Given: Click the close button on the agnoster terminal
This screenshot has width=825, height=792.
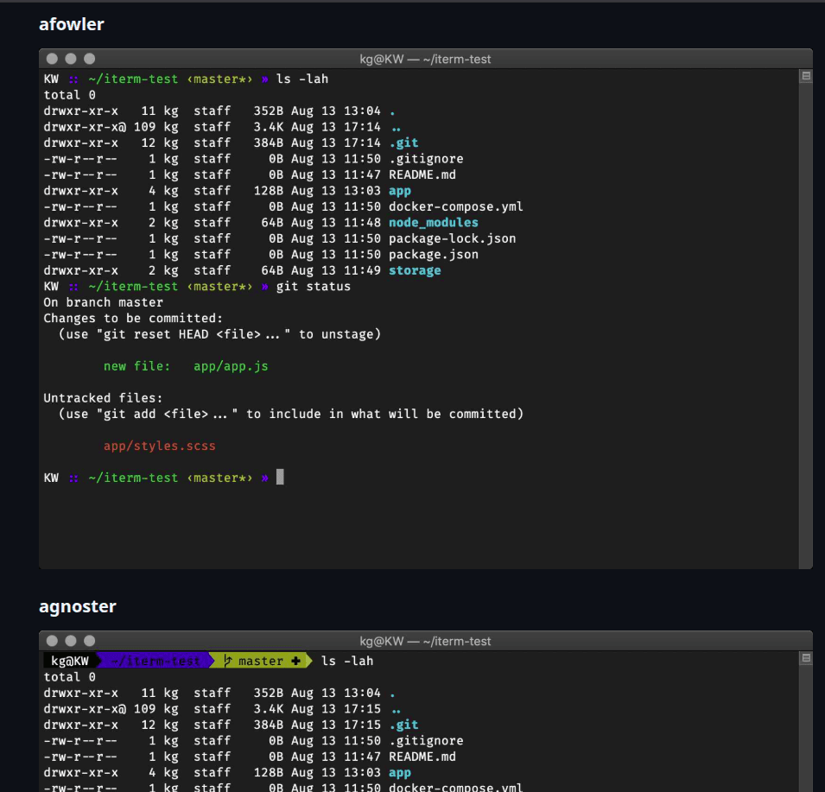Looking at the screenshot, I should coord(52,641).
